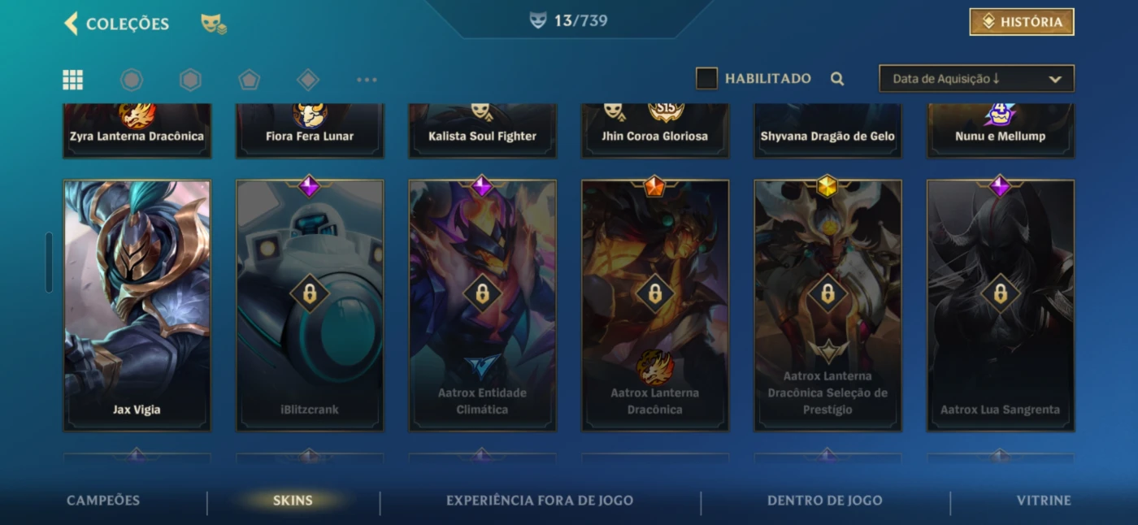Enable the Habilitado checkbox

(x=706, y=79)
